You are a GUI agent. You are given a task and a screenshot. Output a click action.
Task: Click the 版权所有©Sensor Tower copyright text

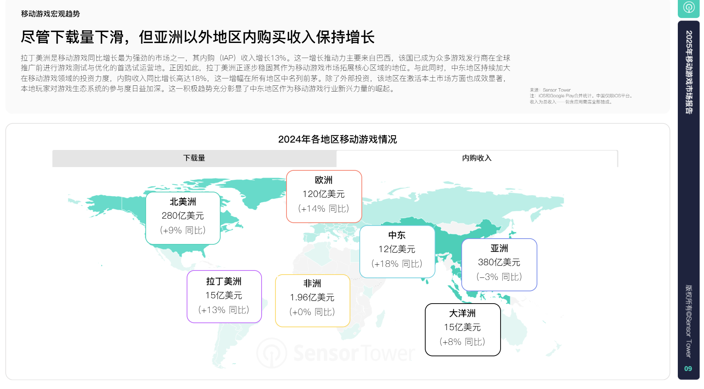click(x=688, y=321)
